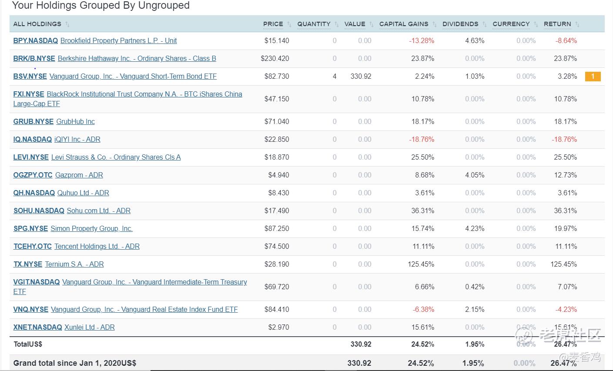The image size is (613, 371).
Task: Select the -18.76% return value for IQ
Action: point(564,139)
